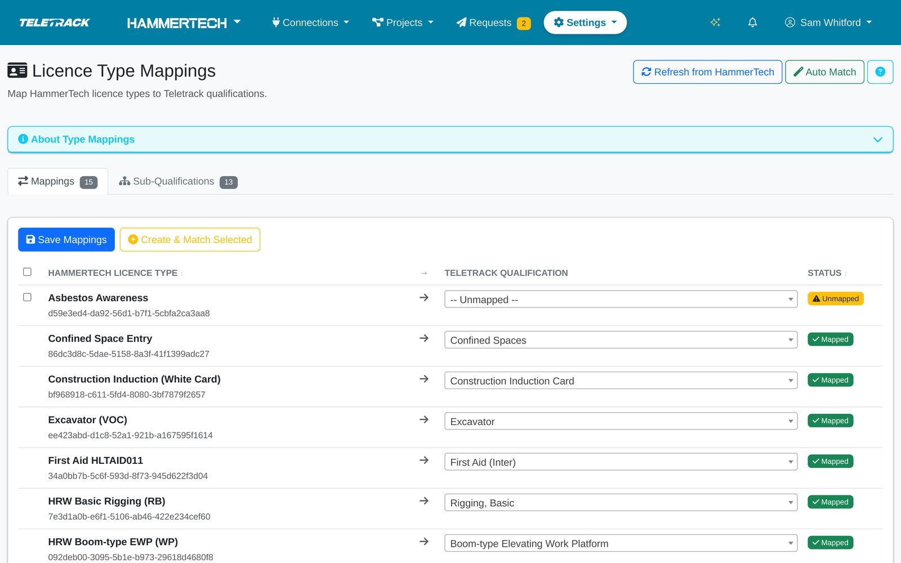Click the help question mark button

880,72
